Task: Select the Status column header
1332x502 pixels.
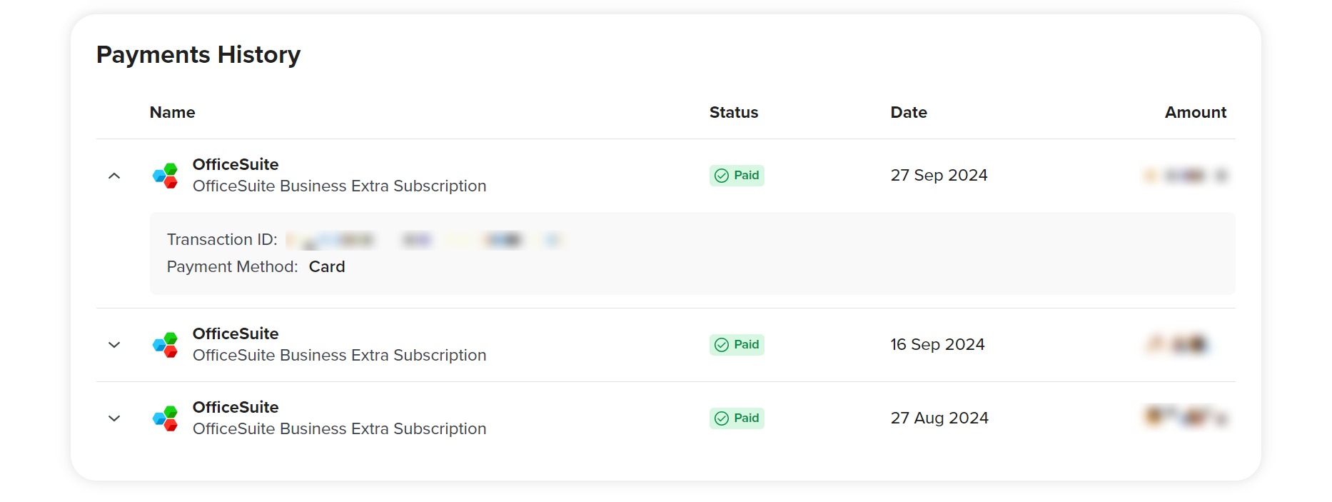Action: coord(734,112)
